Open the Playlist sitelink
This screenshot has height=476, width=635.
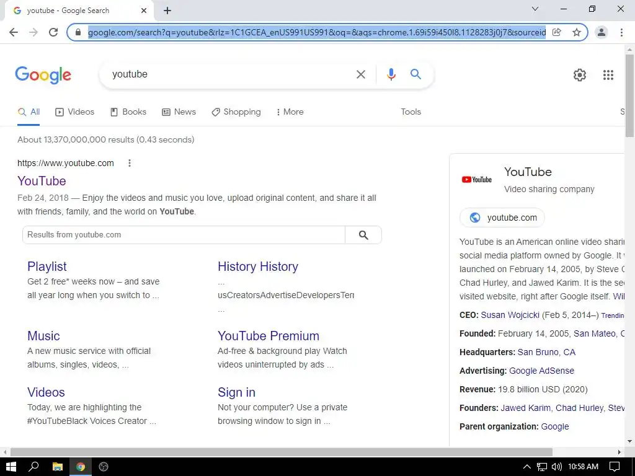click(47, 267)
